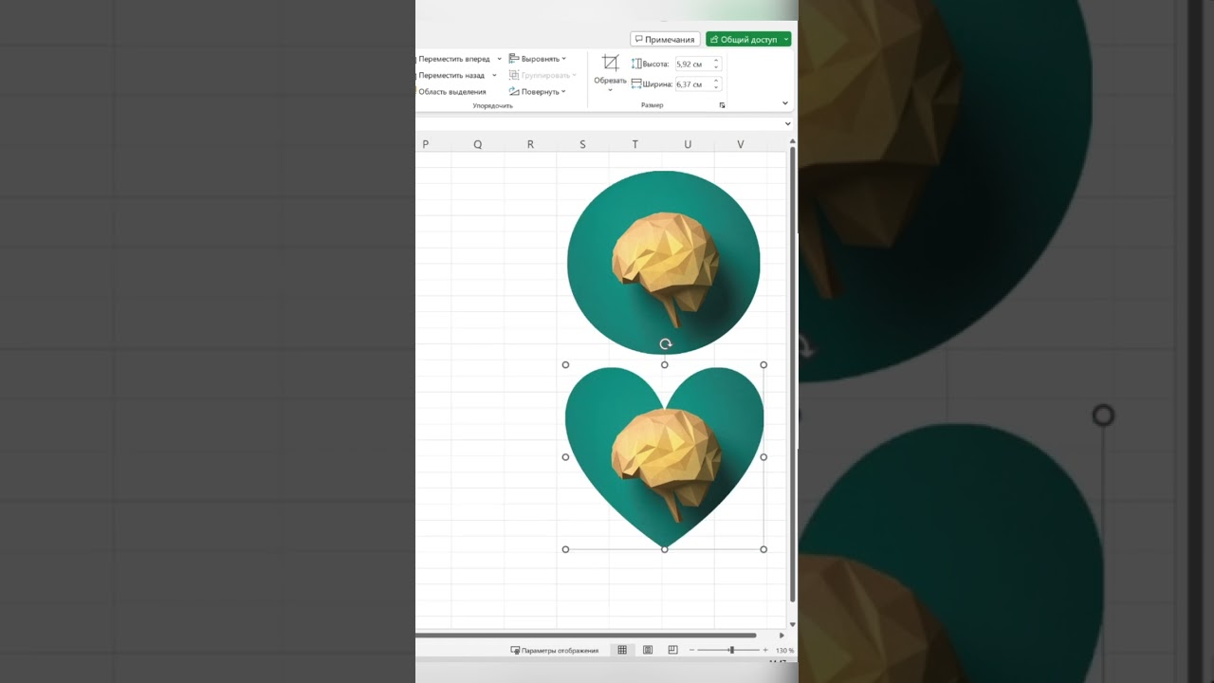Image resolution: width=1214 pixels, height=683 pixels.
Task: Click vertical scrollbar up arrow
Action: point(793,141)
